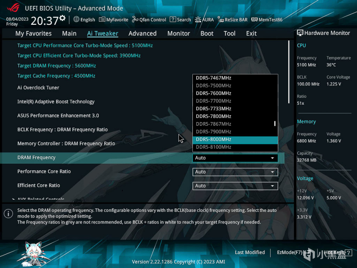Select DDR5-7500MHz option

pos(235,86)
